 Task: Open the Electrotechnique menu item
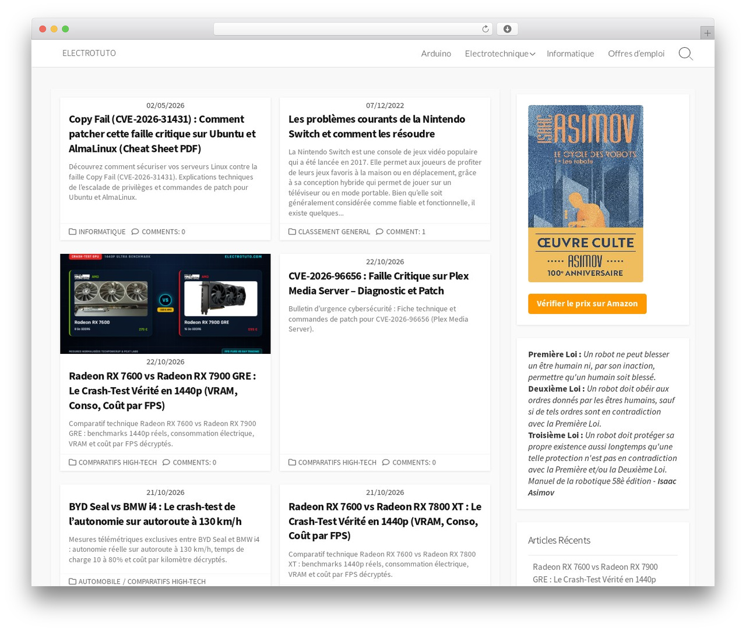(x=497, y=54)
